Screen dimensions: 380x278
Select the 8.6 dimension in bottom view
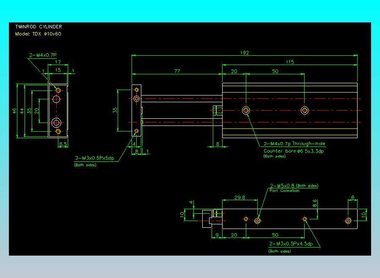[314, 204]
